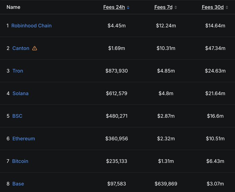
Task: Select Robinhood Chain 30d fees $14.64m
Action: pyautogui.click(x=215, y=26)
